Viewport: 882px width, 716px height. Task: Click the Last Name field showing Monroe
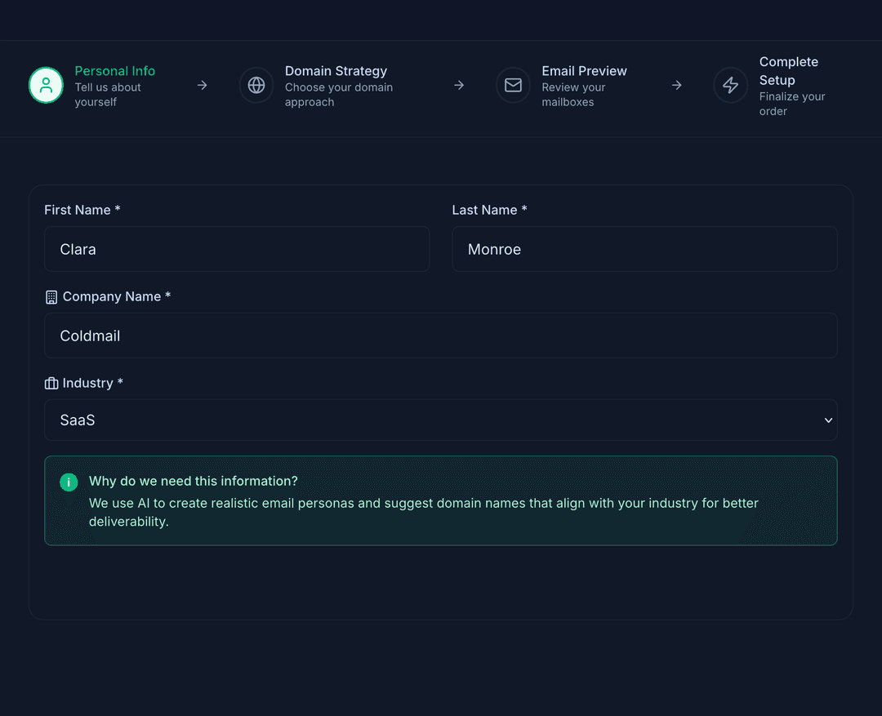point(645,249)
